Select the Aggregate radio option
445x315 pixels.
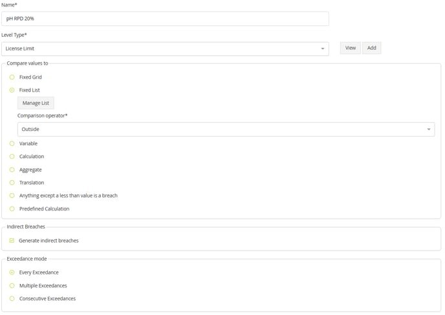[x=12, y=170]
